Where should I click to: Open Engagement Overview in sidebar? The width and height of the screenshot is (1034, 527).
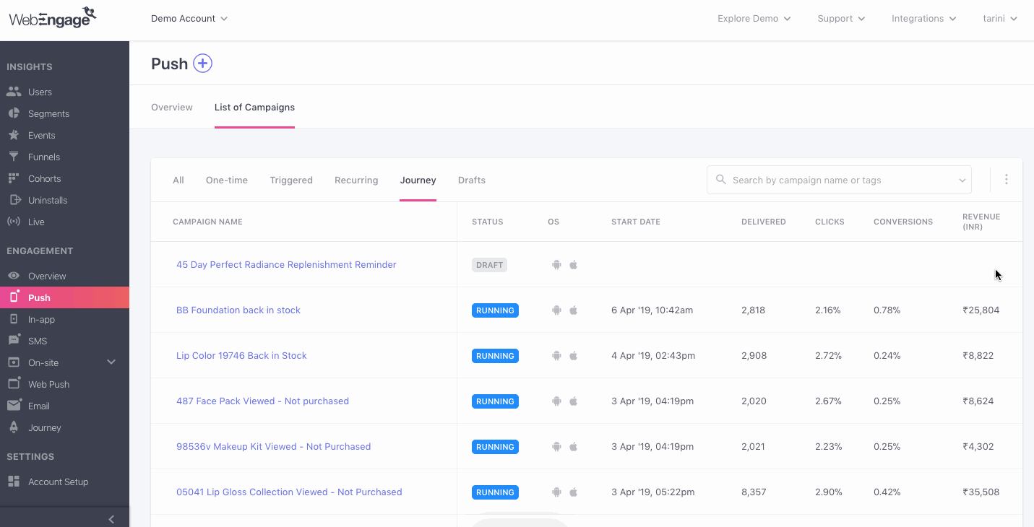point(47,276)
